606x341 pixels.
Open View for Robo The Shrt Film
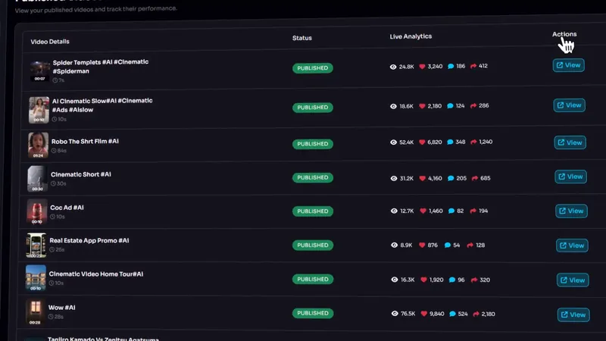pyautogui.click(x=570, y=142)
